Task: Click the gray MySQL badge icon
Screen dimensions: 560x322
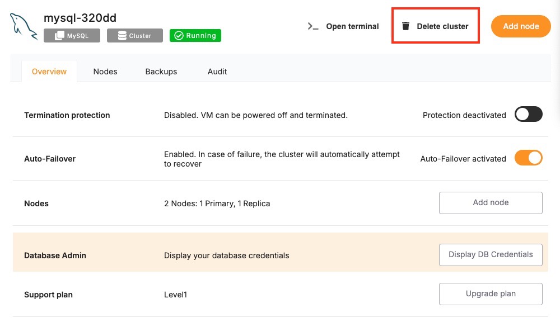Action: 59,36
